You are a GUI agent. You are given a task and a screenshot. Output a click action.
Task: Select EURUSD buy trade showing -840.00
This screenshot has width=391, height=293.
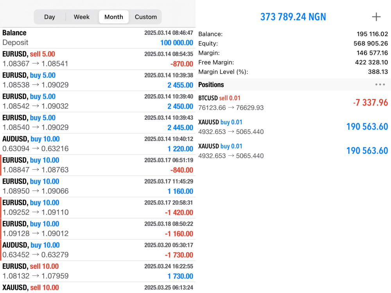click(x=98, y=165)
